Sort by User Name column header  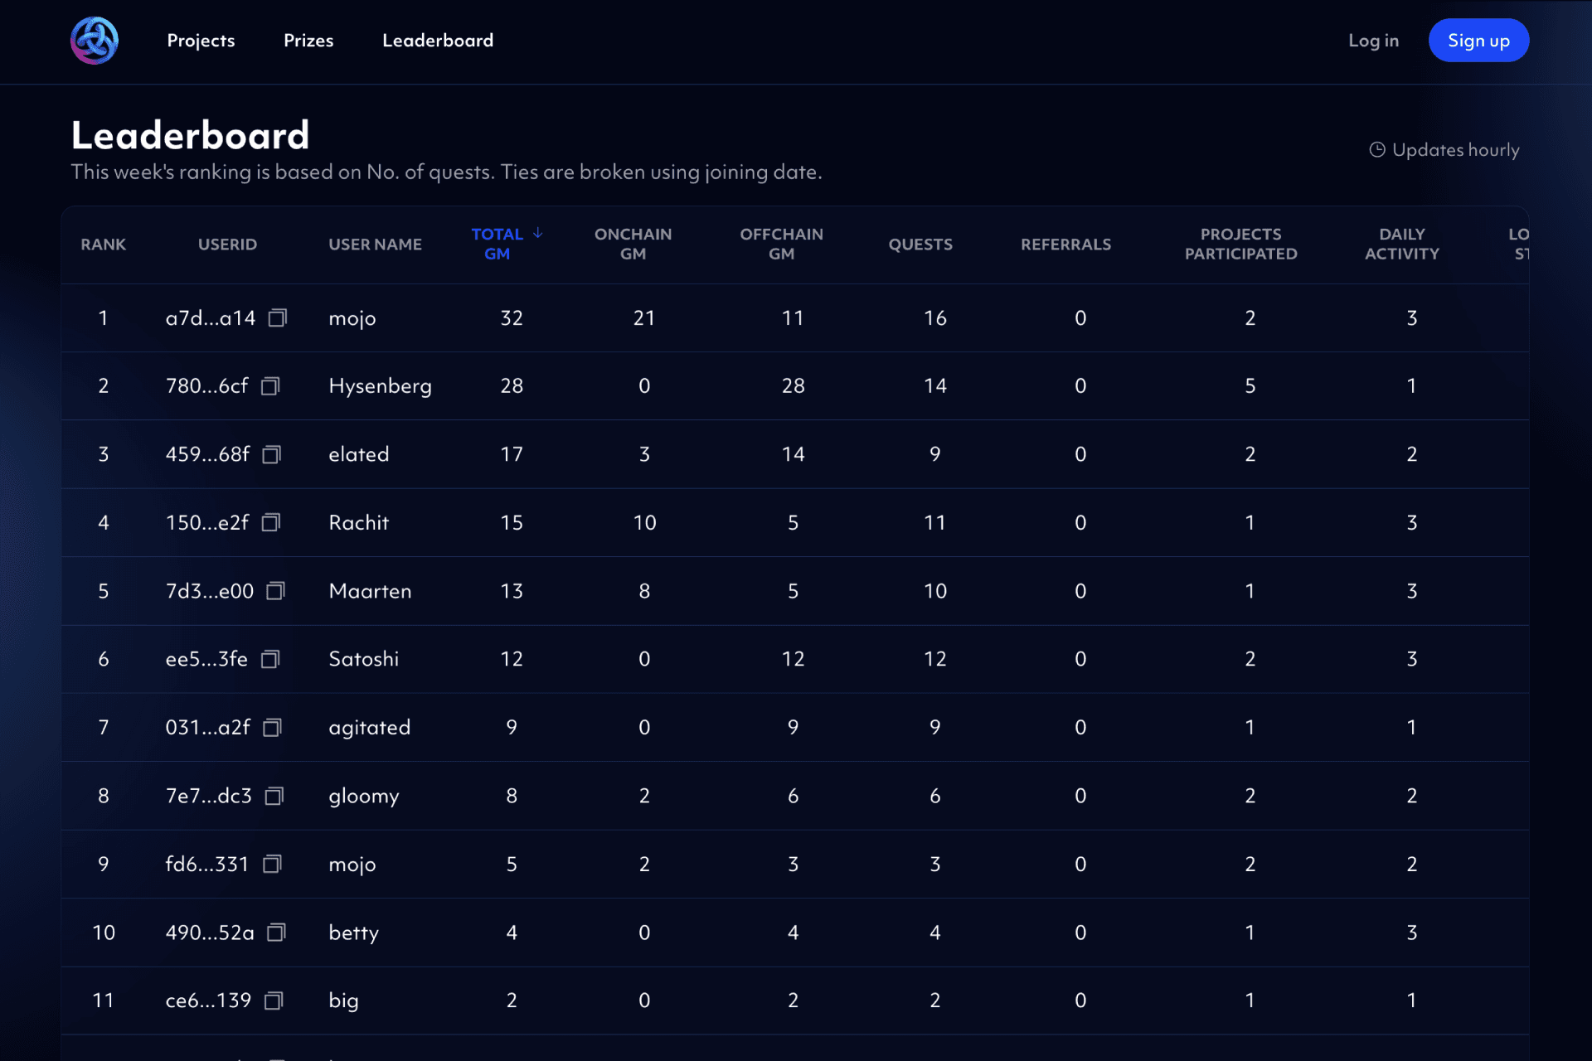[376, 245]
